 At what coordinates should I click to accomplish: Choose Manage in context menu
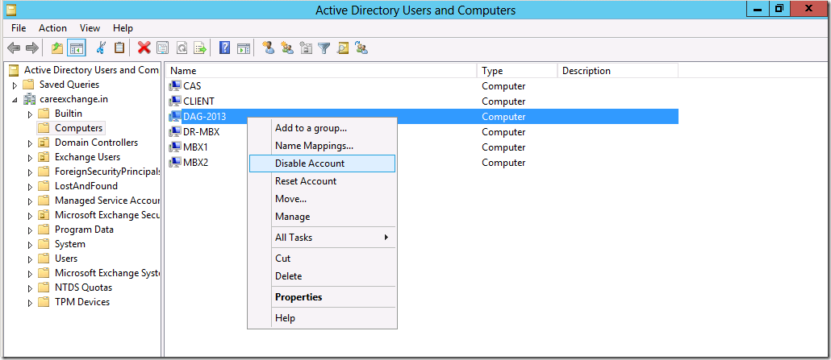click(x=322, y=217)
